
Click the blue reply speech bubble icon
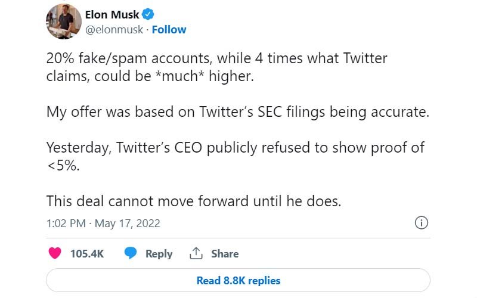coord(131,253)
